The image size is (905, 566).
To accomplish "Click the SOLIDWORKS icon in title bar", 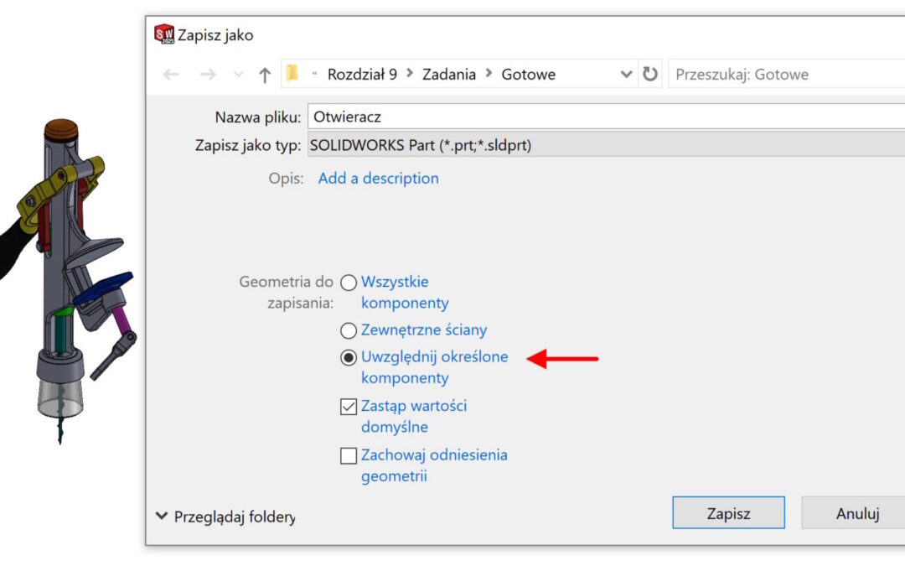I will 164,34.
